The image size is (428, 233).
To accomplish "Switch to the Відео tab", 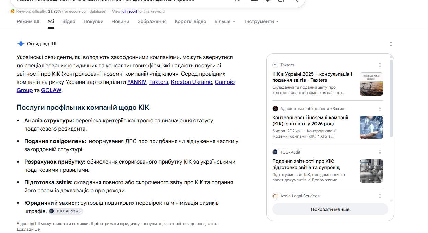I will (x=69, y=21).
